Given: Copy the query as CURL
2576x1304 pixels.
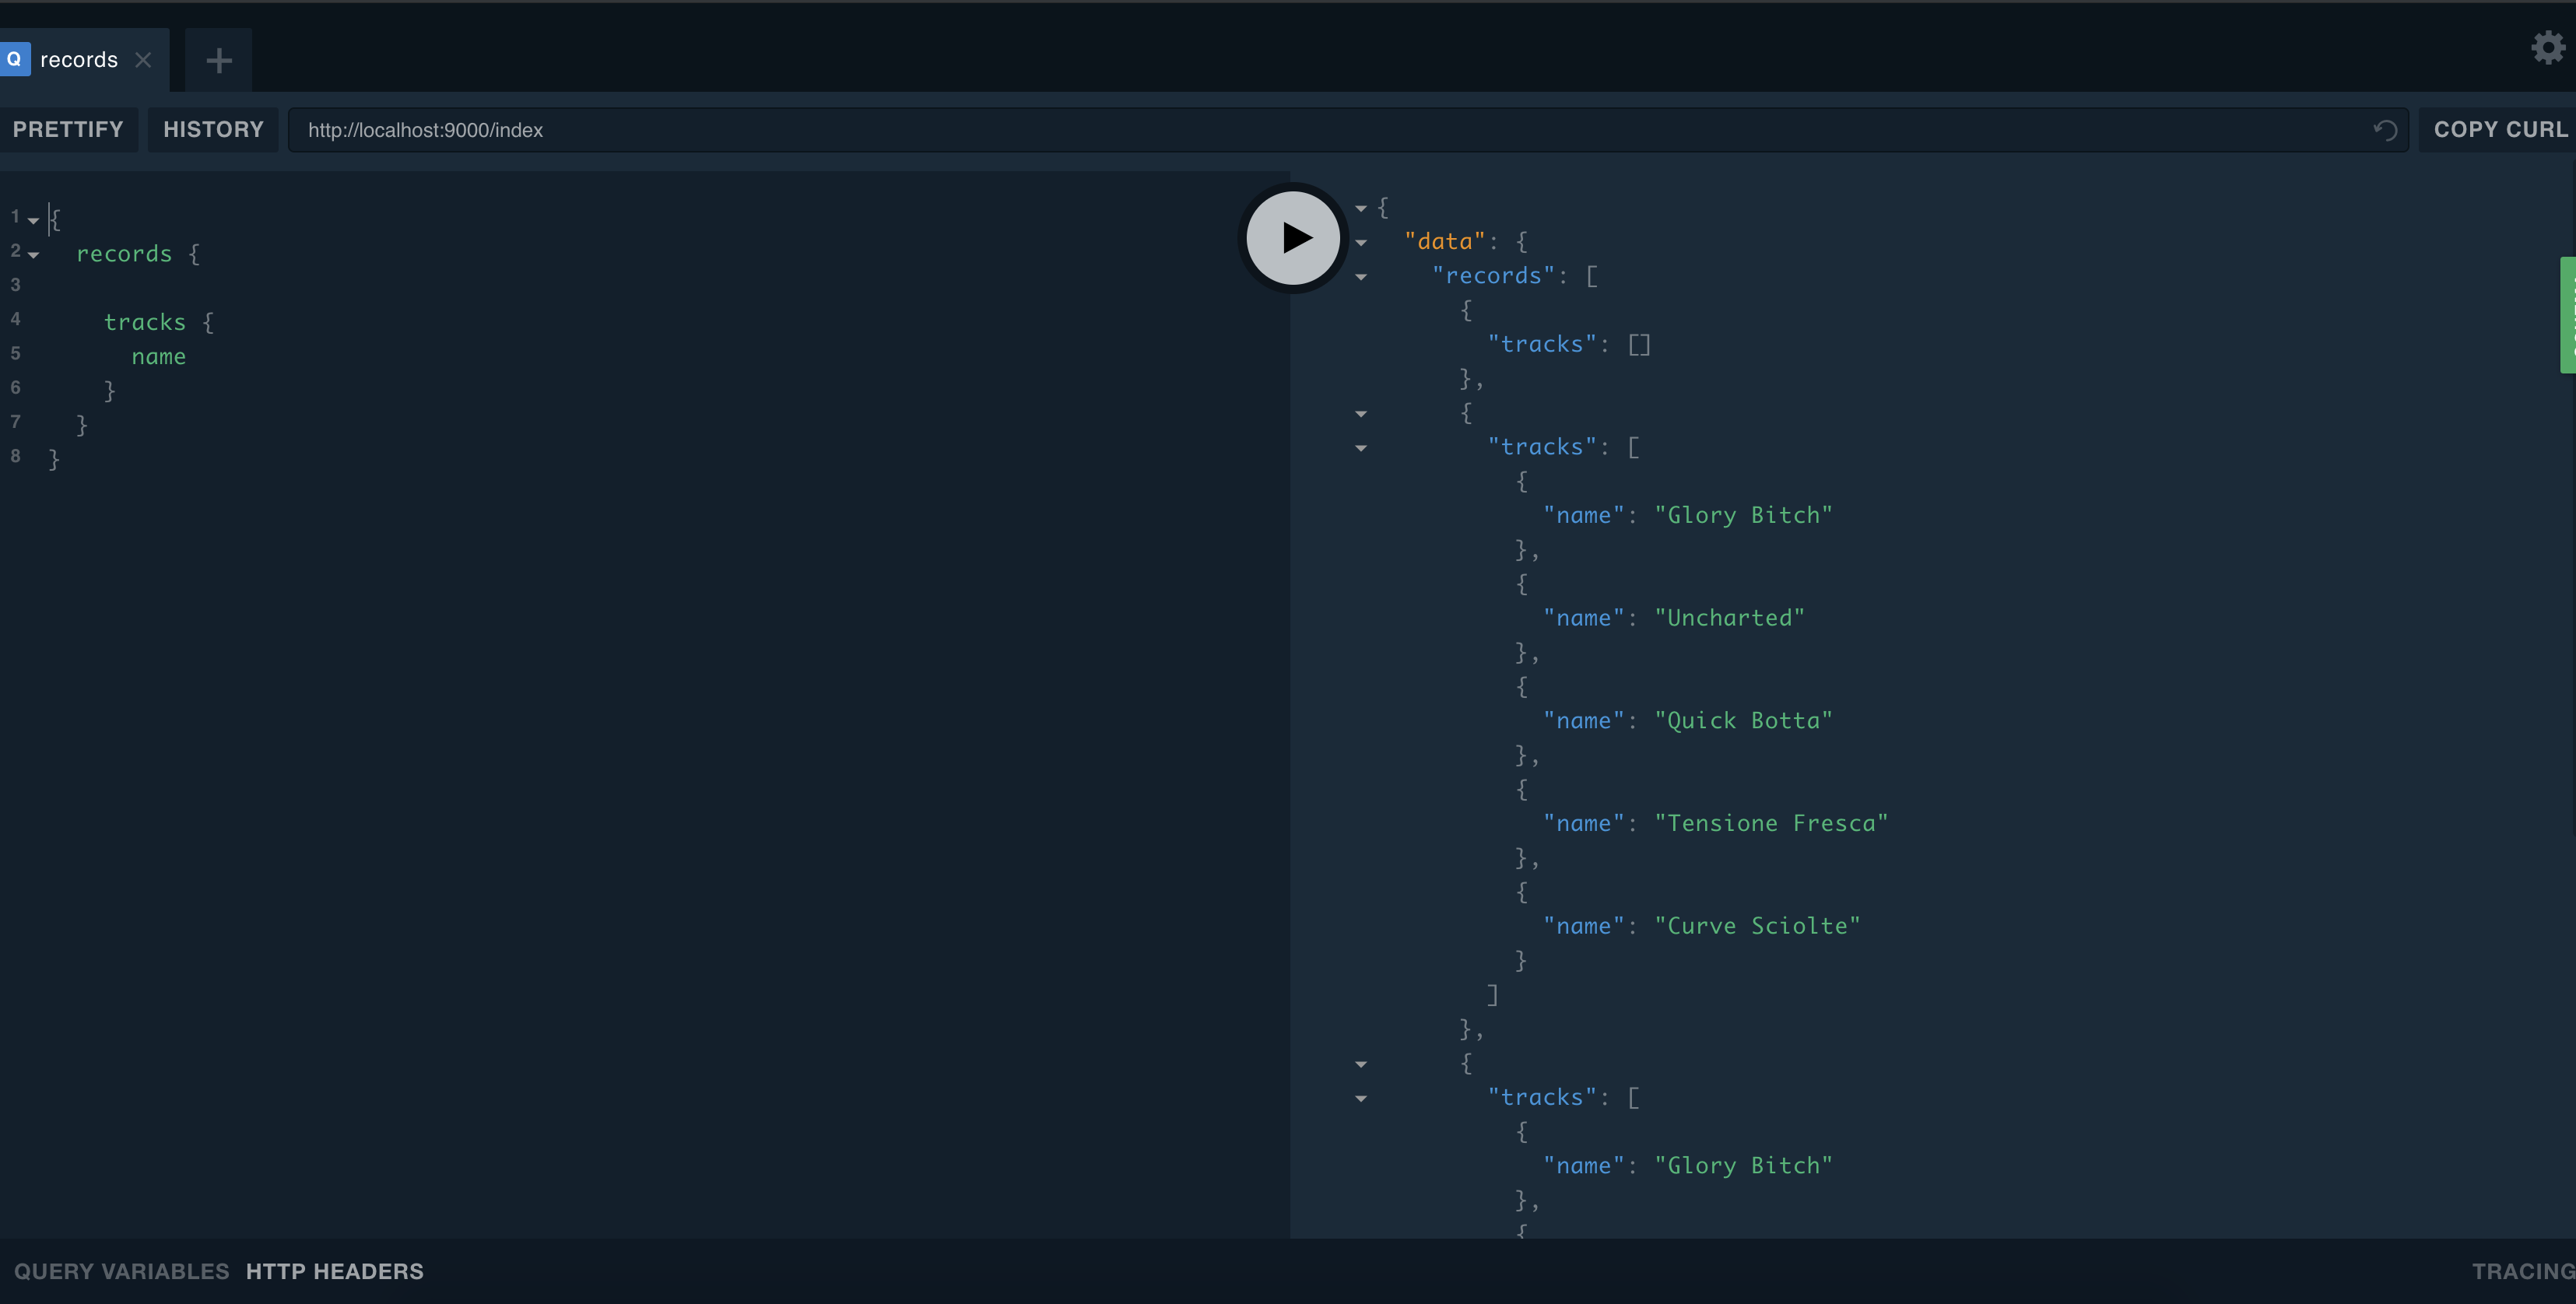Looking at the screenshot, I should [x=2500, y=130].
